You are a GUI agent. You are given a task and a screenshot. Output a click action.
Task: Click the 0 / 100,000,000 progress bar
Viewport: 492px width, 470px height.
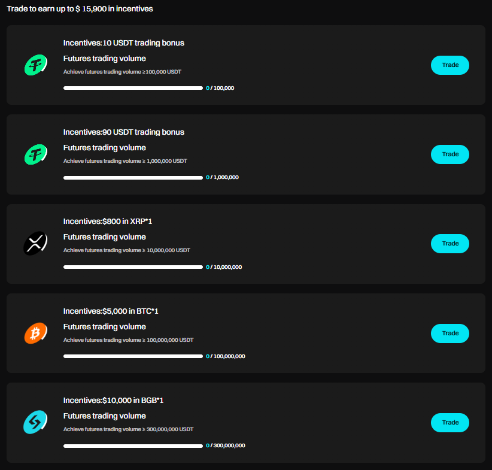(133, 356)
